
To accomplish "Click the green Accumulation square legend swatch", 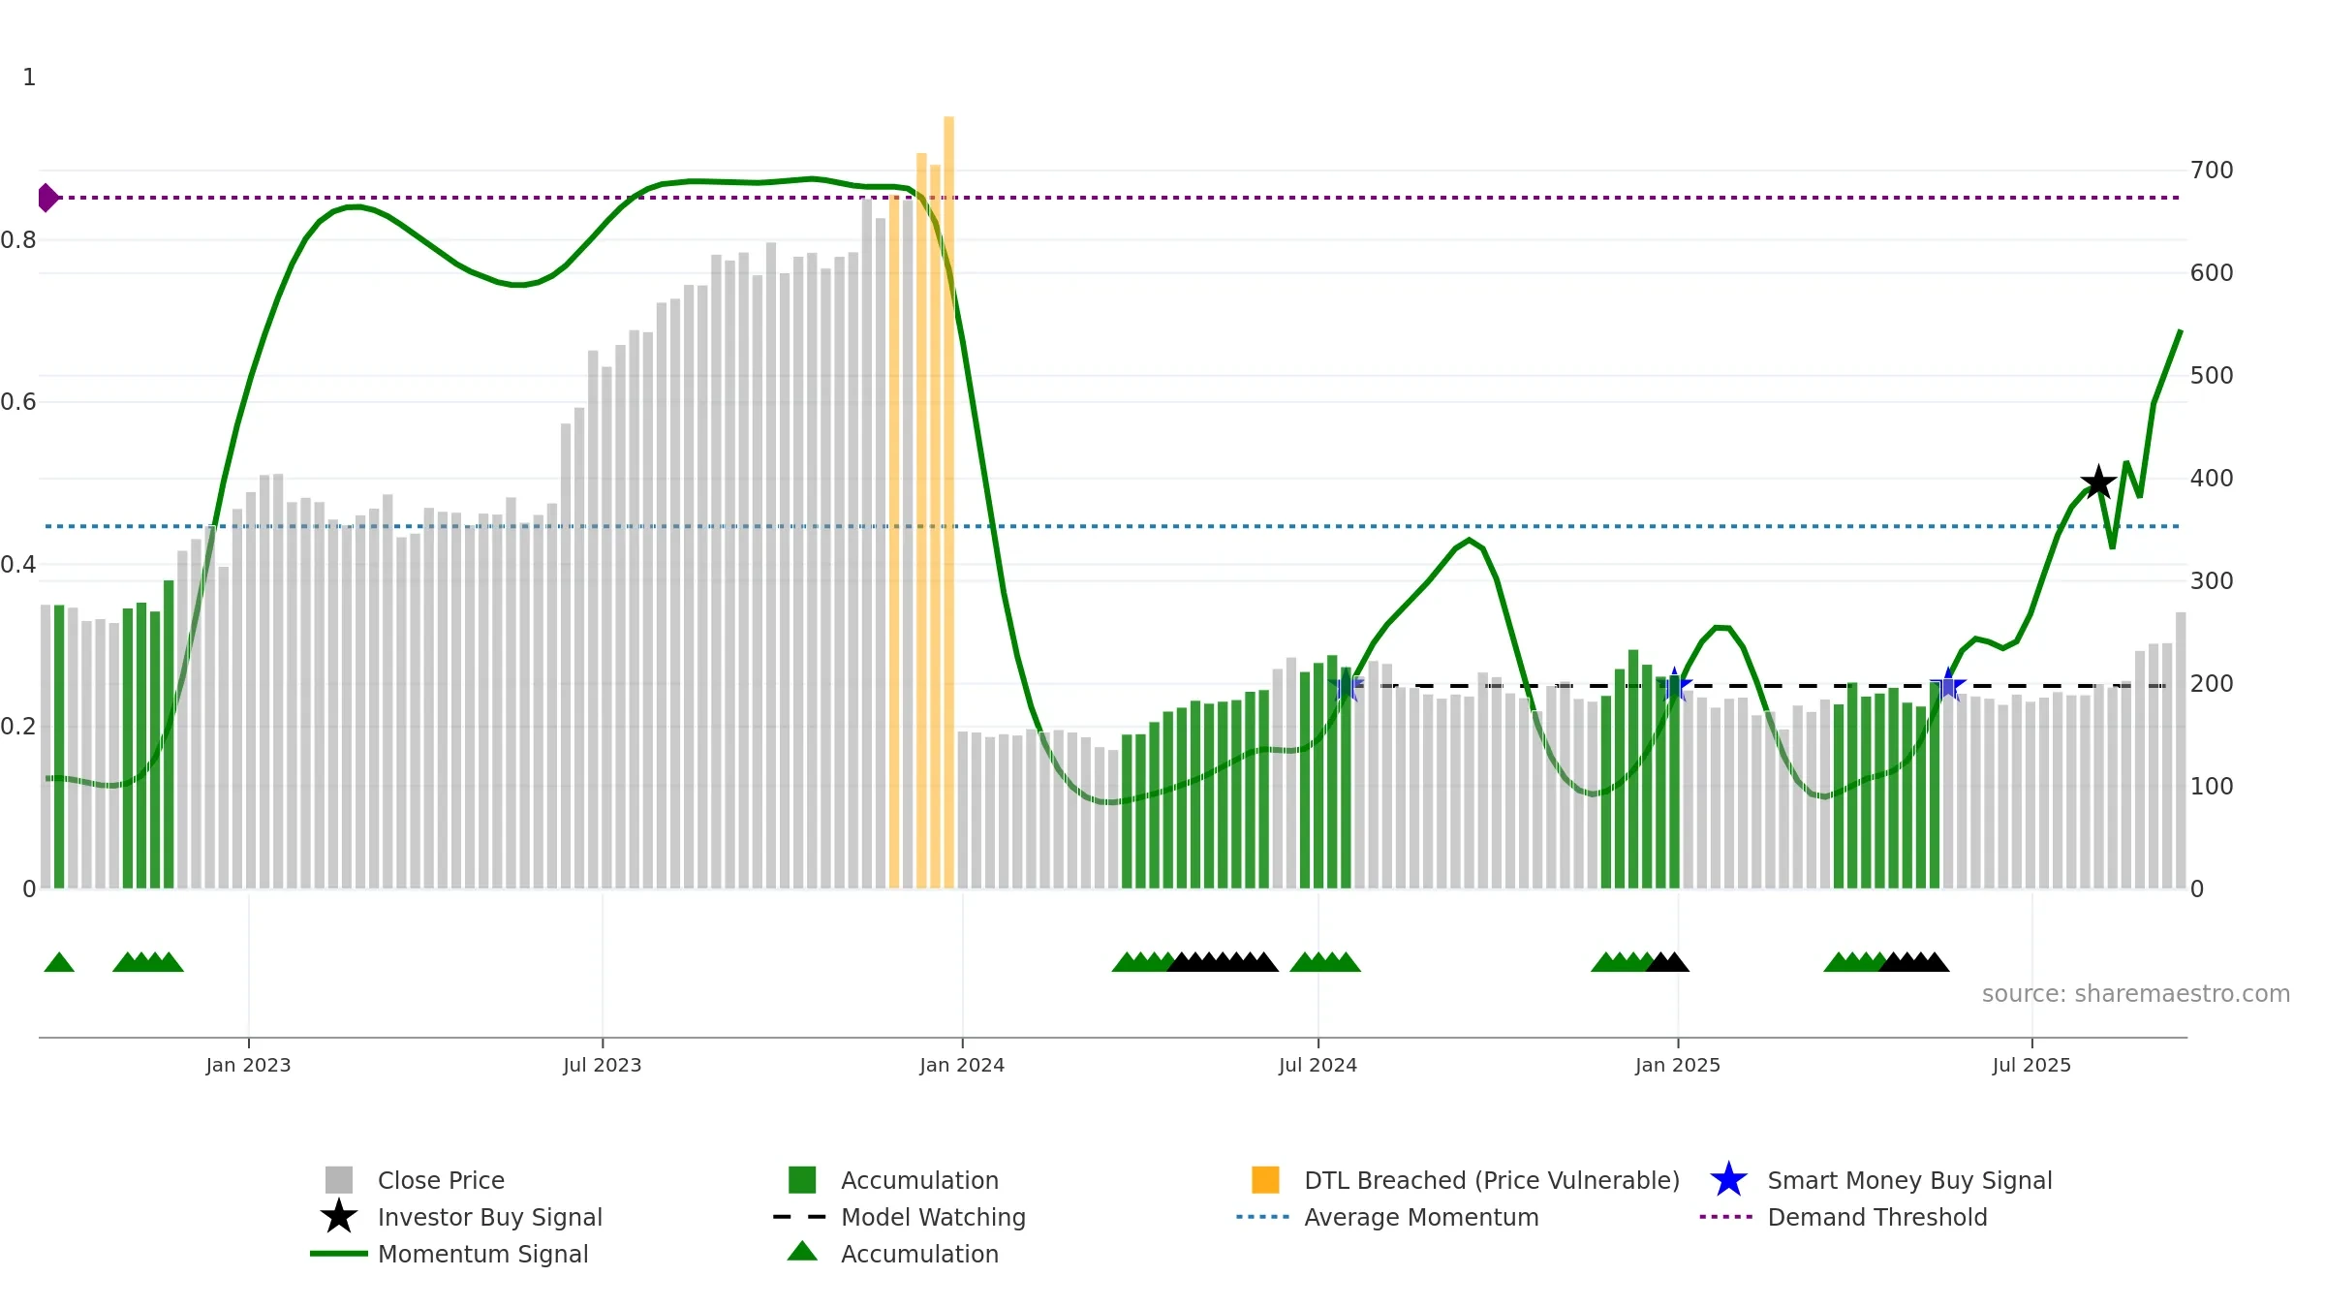I will 802,1180.
